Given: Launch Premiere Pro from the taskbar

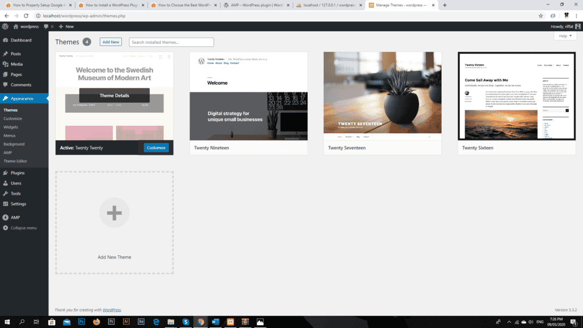Looking at the screenshot, I should pos(111,322).
